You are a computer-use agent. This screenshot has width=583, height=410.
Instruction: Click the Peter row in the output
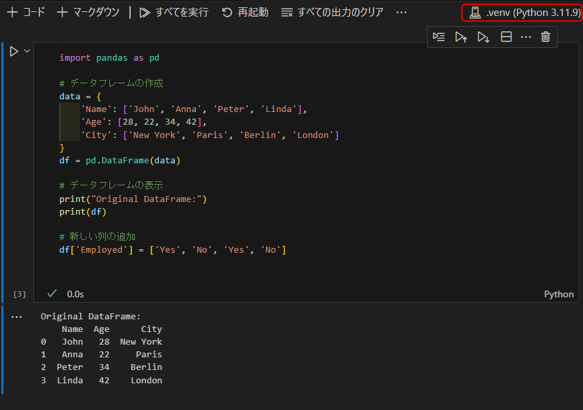pyautogui.click(x=101, y=367)
